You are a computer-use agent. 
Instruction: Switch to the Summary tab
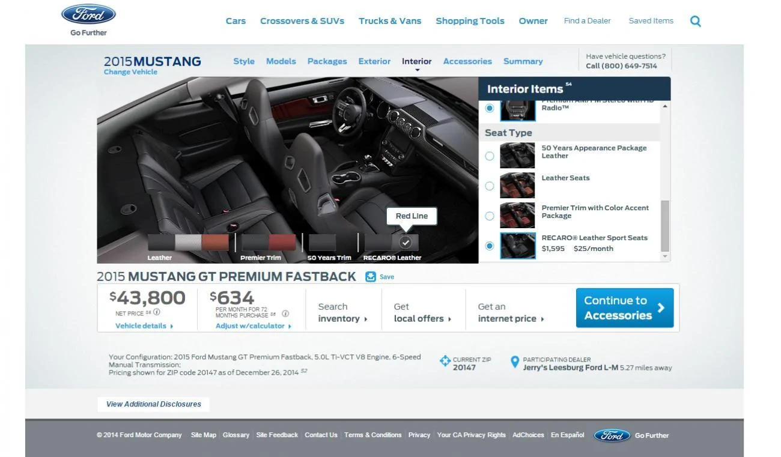point(523,61)
